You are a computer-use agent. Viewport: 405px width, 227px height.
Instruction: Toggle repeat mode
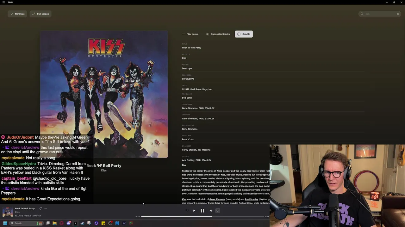point(218,211)
